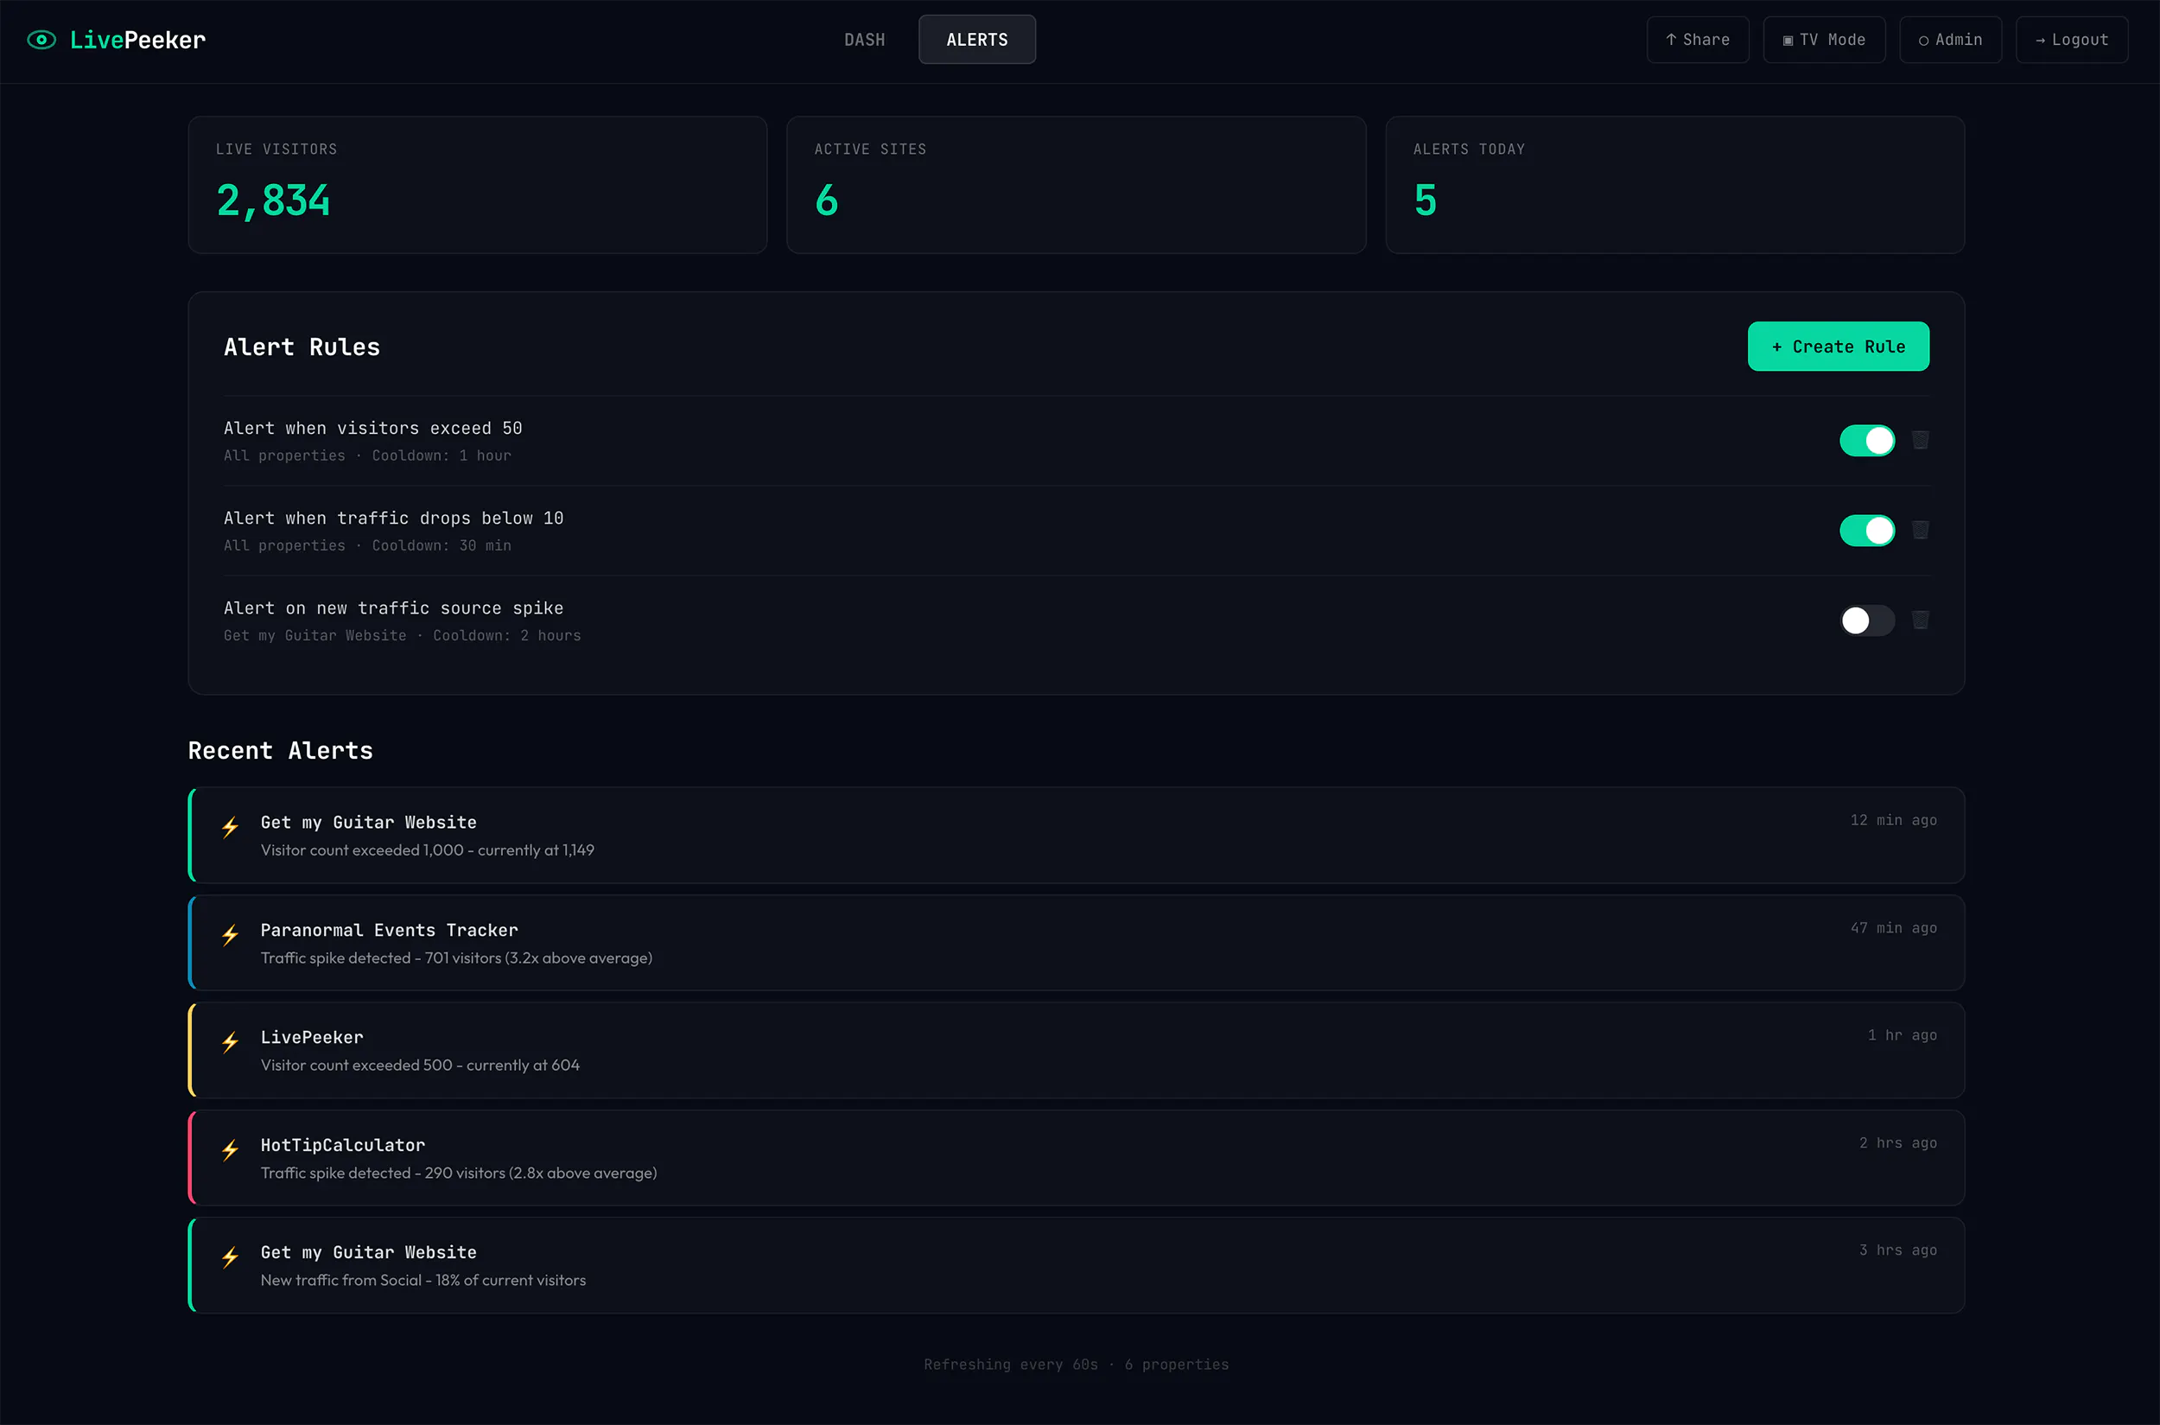Click the '12 min ago' timestamp

point(1894,820)
